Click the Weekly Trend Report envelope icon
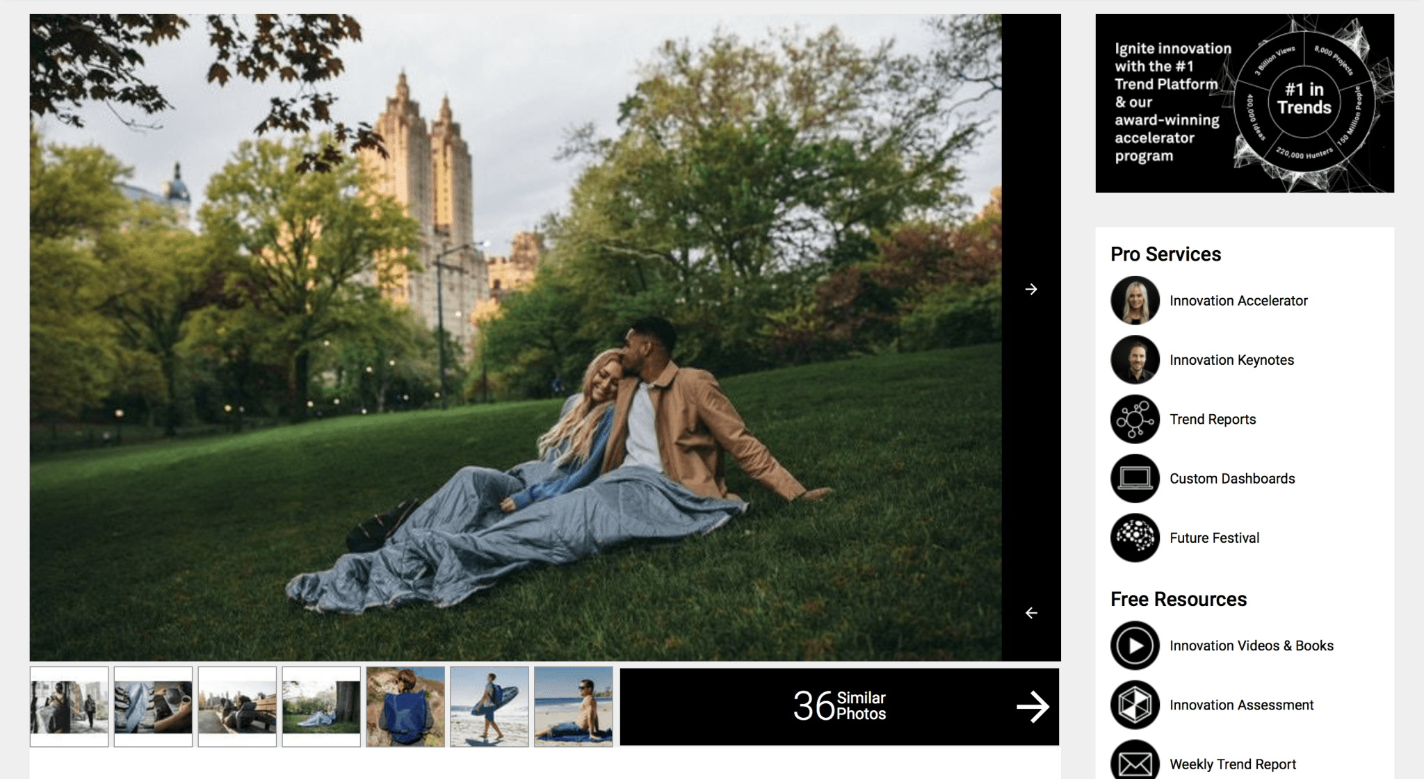1424x779 pixels. point(1135,763)
